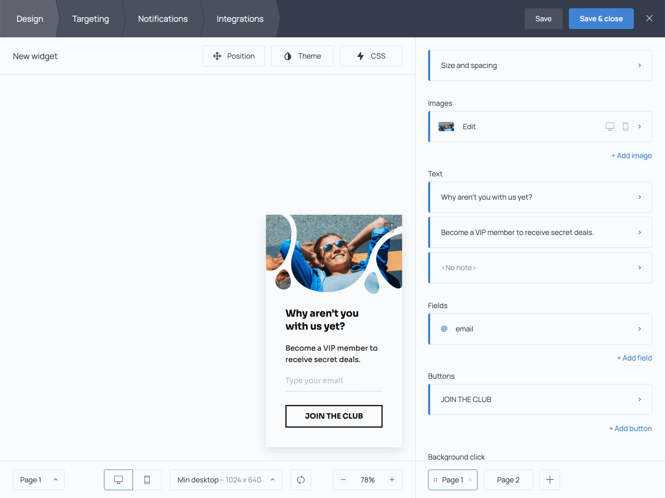Click the Theme icon

[x=288, y=56]
